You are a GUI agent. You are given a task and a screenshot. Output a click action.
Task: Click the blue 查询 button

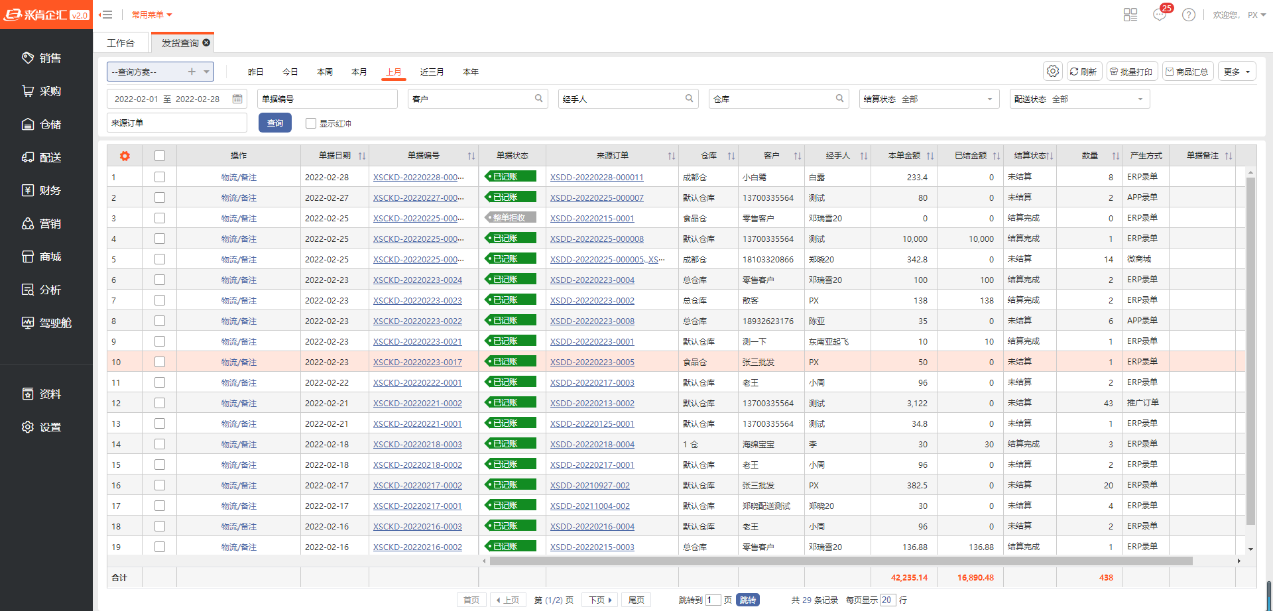(274, 123)
